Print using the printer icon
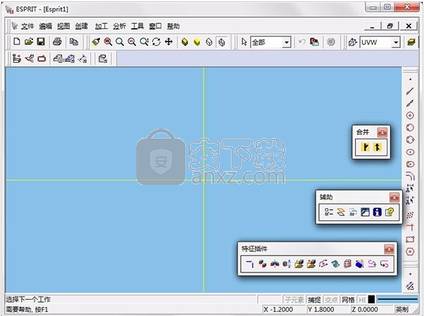The width and height of the screenshot is (424, 316). coord(57,42)
